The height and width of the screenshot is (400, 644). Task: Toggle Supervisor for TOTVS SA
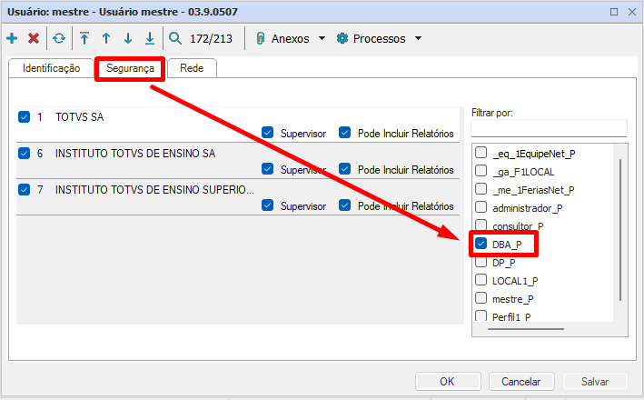267,133
